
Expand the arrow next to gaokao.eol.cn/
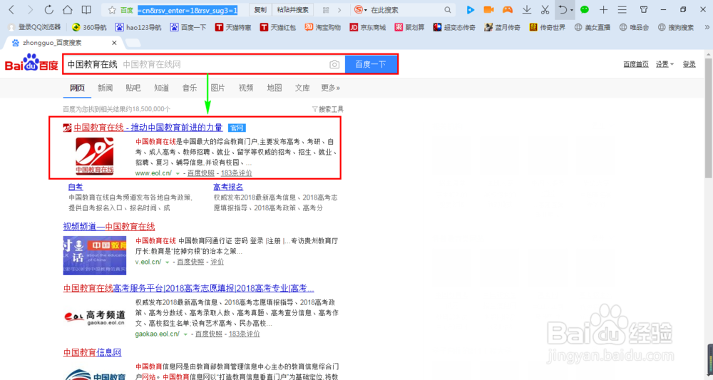(x=185, y=334)
